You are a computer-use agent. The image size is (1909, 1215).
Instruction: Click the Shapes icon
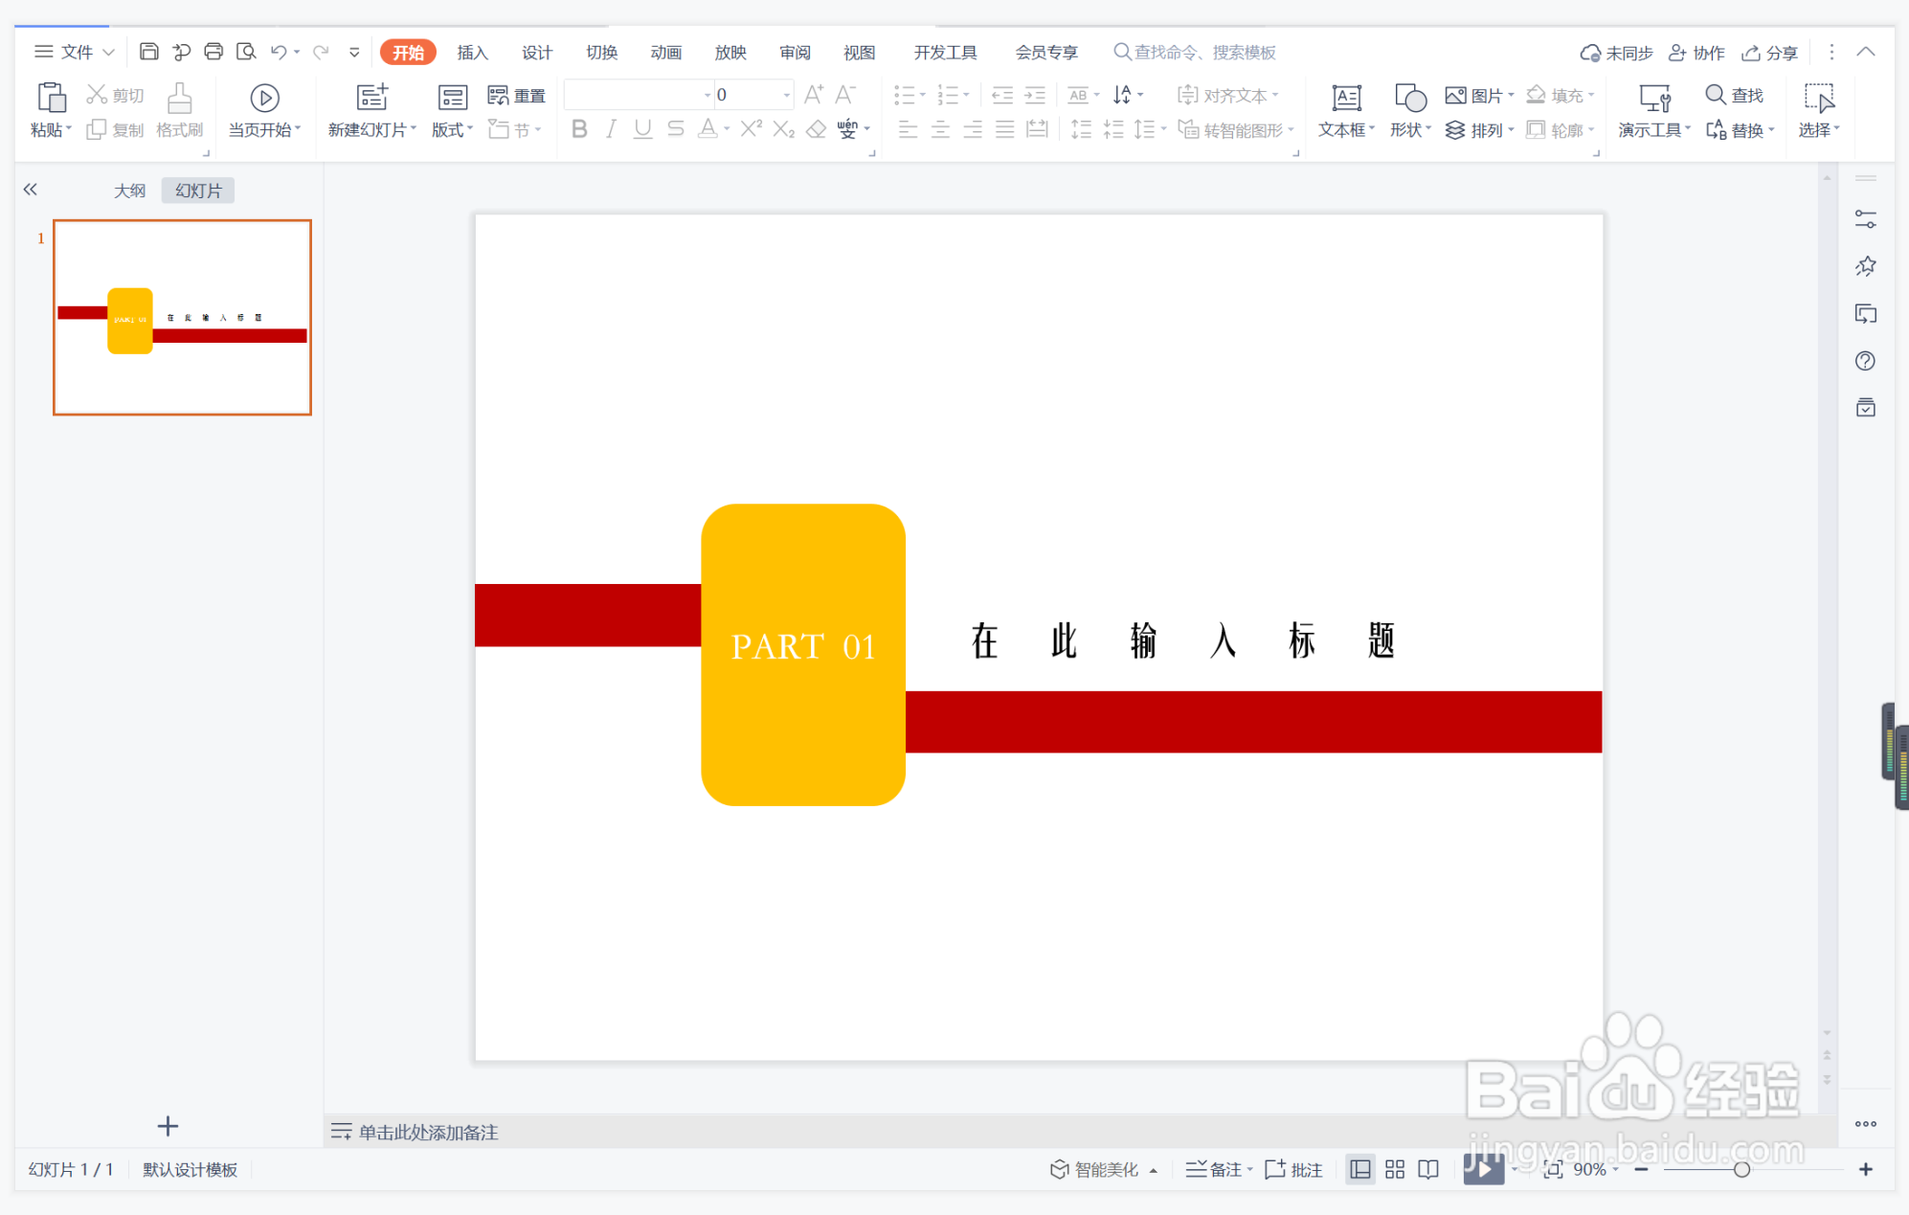1409,98
